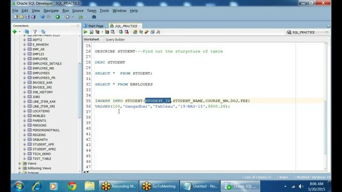Select the EMPLOYEE_DETAILS table in tree
This screenshot has width=342, height=192.
47,63
